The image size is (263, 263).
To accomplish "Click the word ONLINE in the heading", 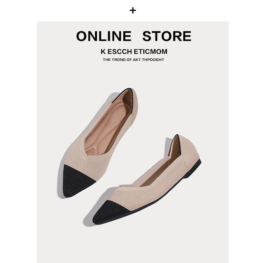I will tap(104, 36).
